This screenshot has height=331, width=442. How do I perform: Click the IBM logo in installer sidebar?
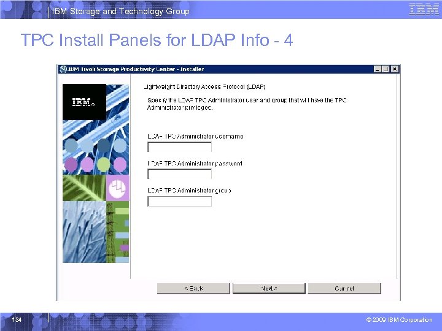[x=84, y=102]
